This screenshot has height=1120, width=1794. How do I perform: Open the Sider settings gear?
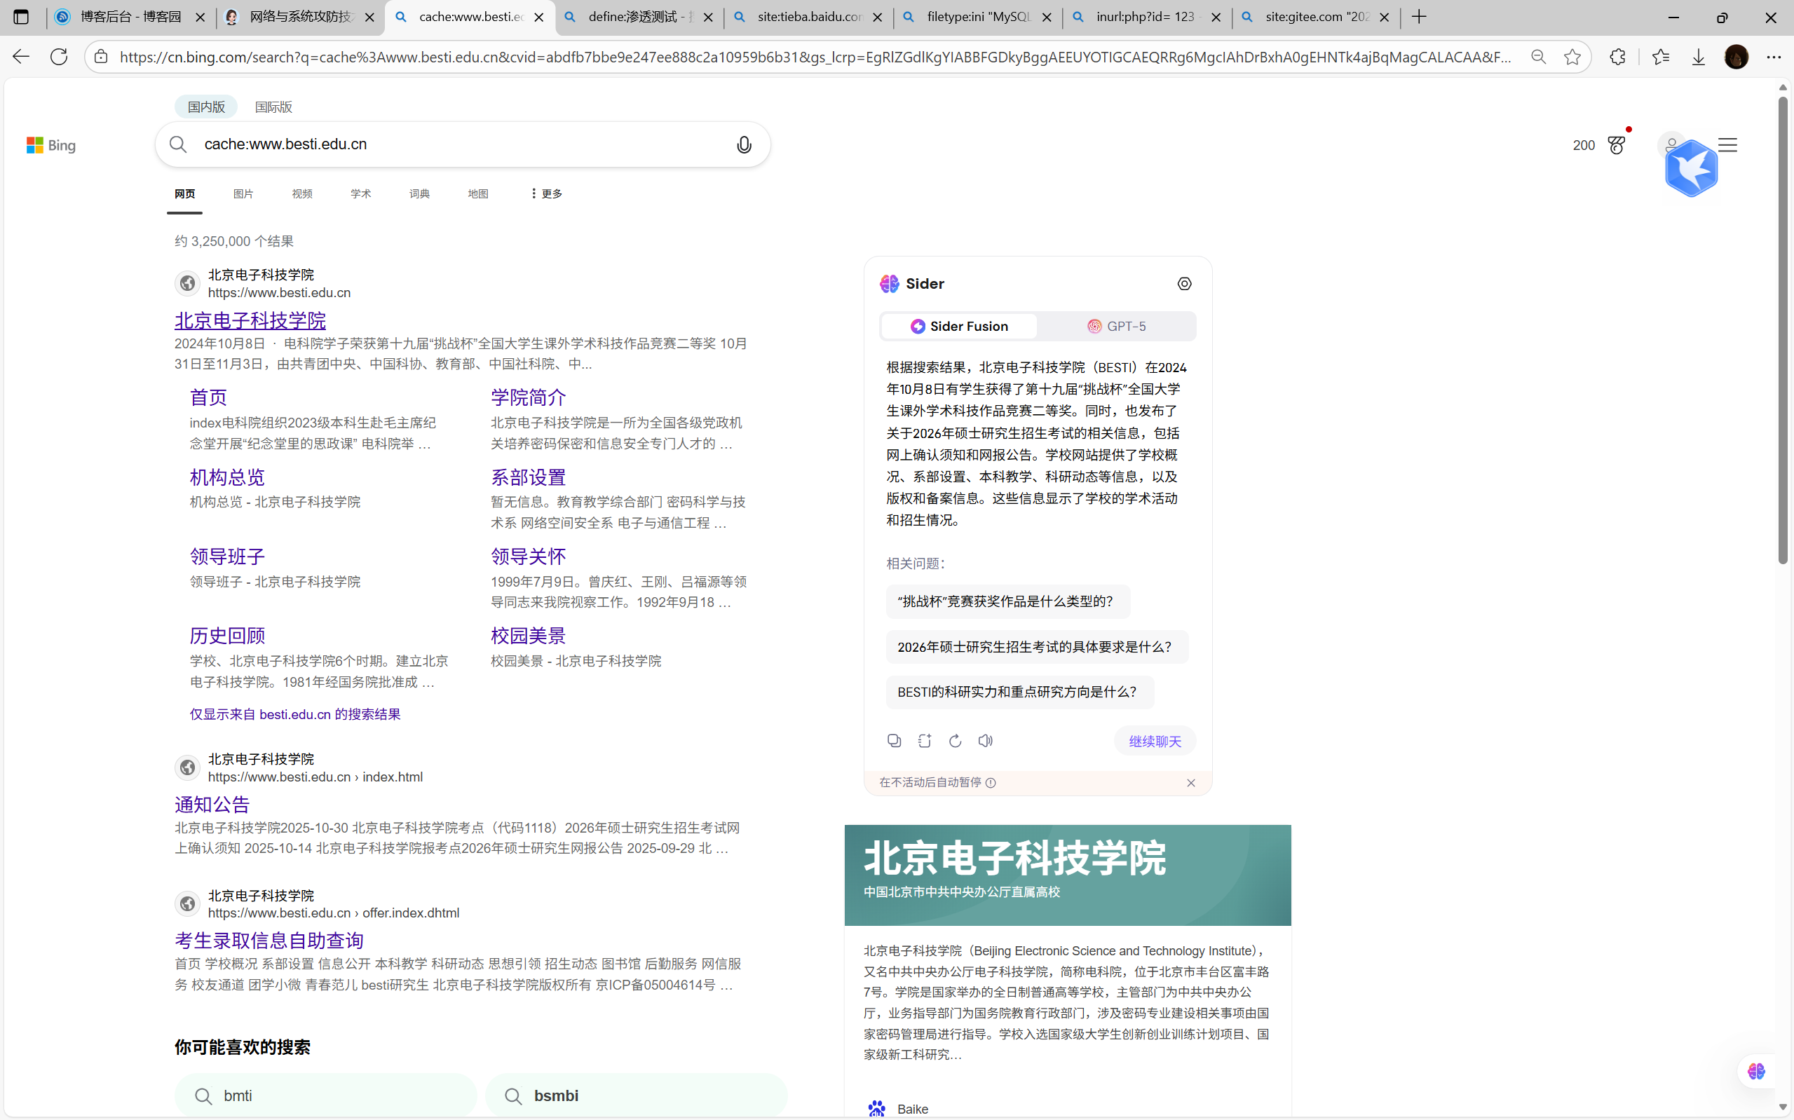tap(1183, 284)
